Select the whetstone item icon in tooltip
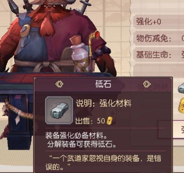This screenshot has height=173, width=184. point(59,110)
